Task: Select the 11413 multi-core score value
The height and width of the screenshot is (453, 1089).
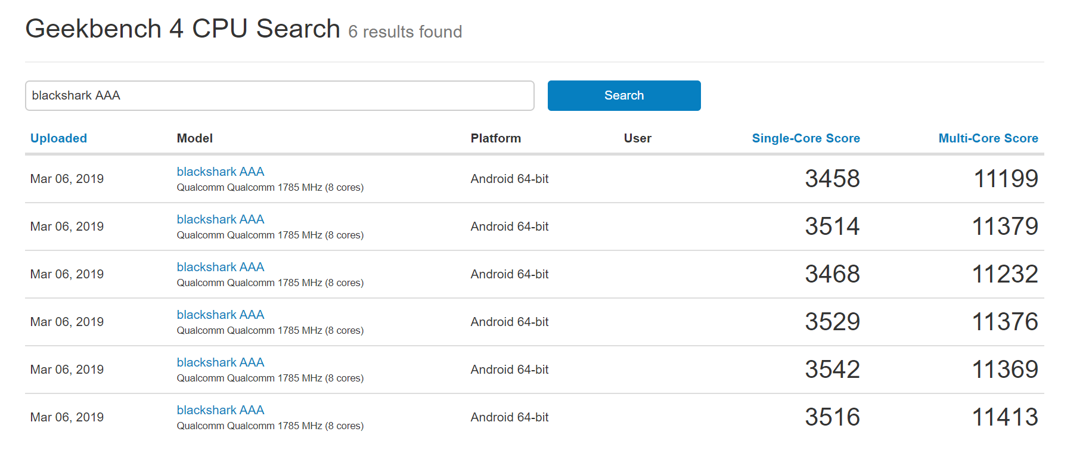Action: point(1006,417)
